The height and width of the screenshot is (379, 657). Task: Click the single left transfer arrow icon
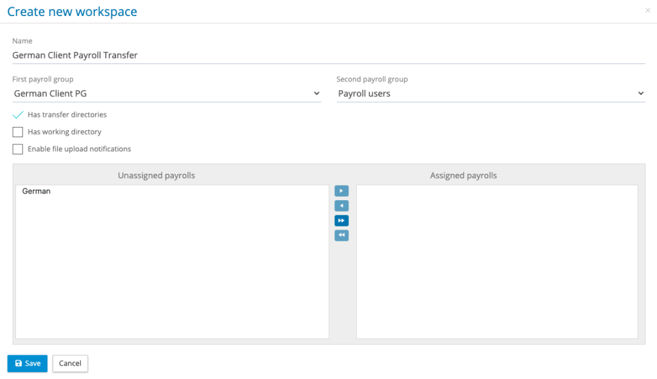pyautogui.click(x=341, y=205)
